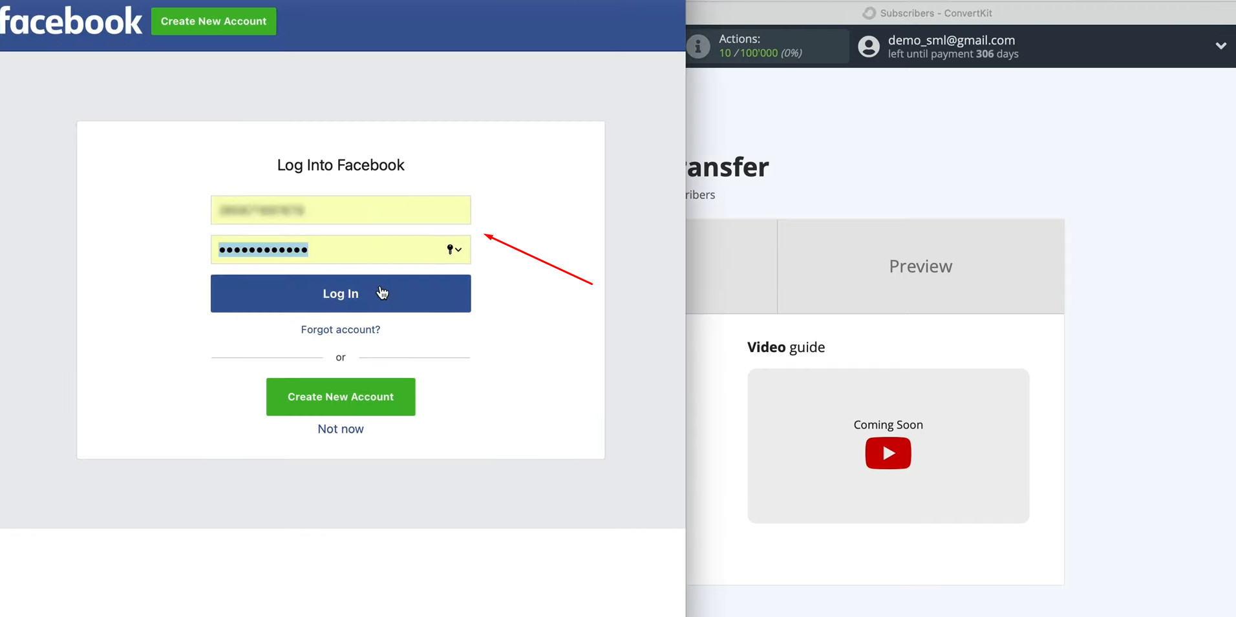
Task: Click the user avatar icon
Action: click(x=869, y=47)
